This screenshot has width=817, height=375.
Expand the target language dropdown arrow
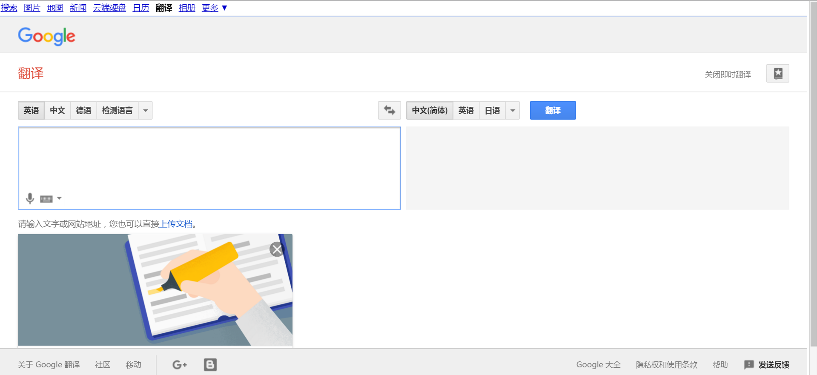click(513, 110)
